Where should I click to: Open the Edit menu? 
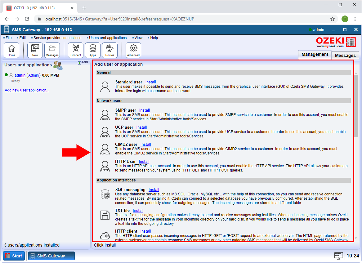pos(23,38)
